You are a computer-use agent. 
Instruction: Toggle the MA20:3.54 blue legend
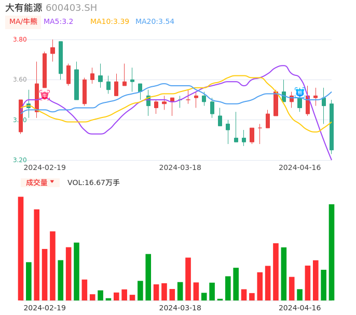pos(155,22)
